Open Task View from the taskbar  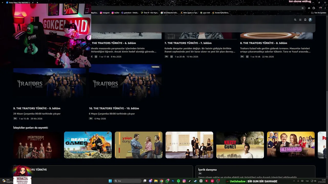point(145,181)
